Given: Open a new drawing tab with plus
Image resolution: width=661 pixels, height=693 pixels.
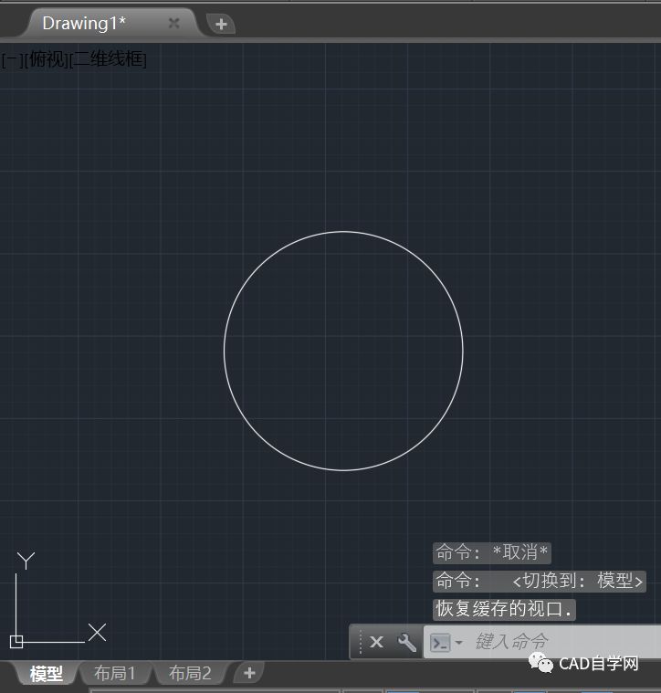Looking at the screenshot, I should 221,24.
